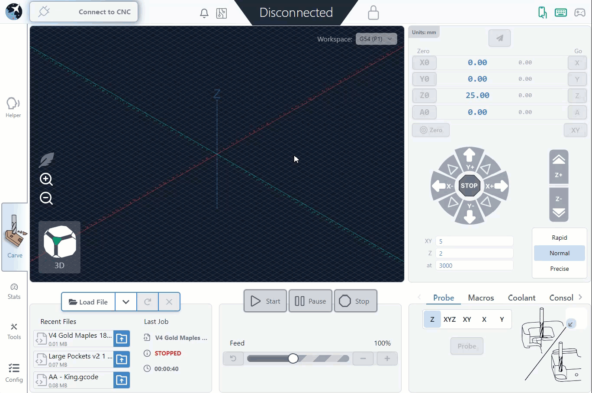592x393 pixels.
Task: Switch to the Macros tab
Action: pos(481,298)
